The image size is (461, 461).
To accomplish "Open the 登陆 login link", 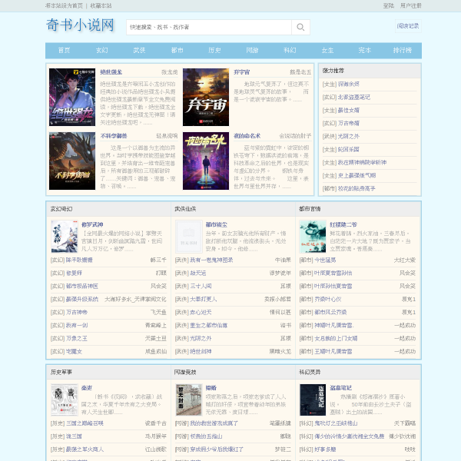I will coord(388,5).
